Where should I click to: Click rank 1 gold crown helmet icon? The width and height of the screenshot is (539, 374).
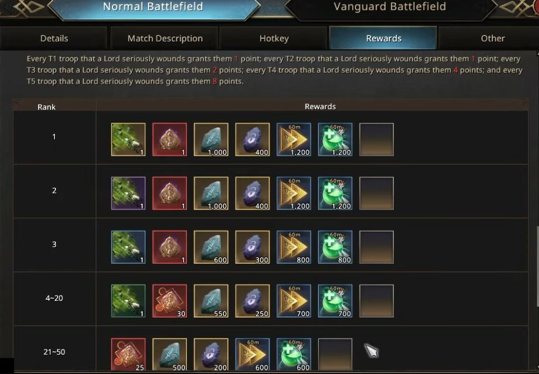pos(170,140)
